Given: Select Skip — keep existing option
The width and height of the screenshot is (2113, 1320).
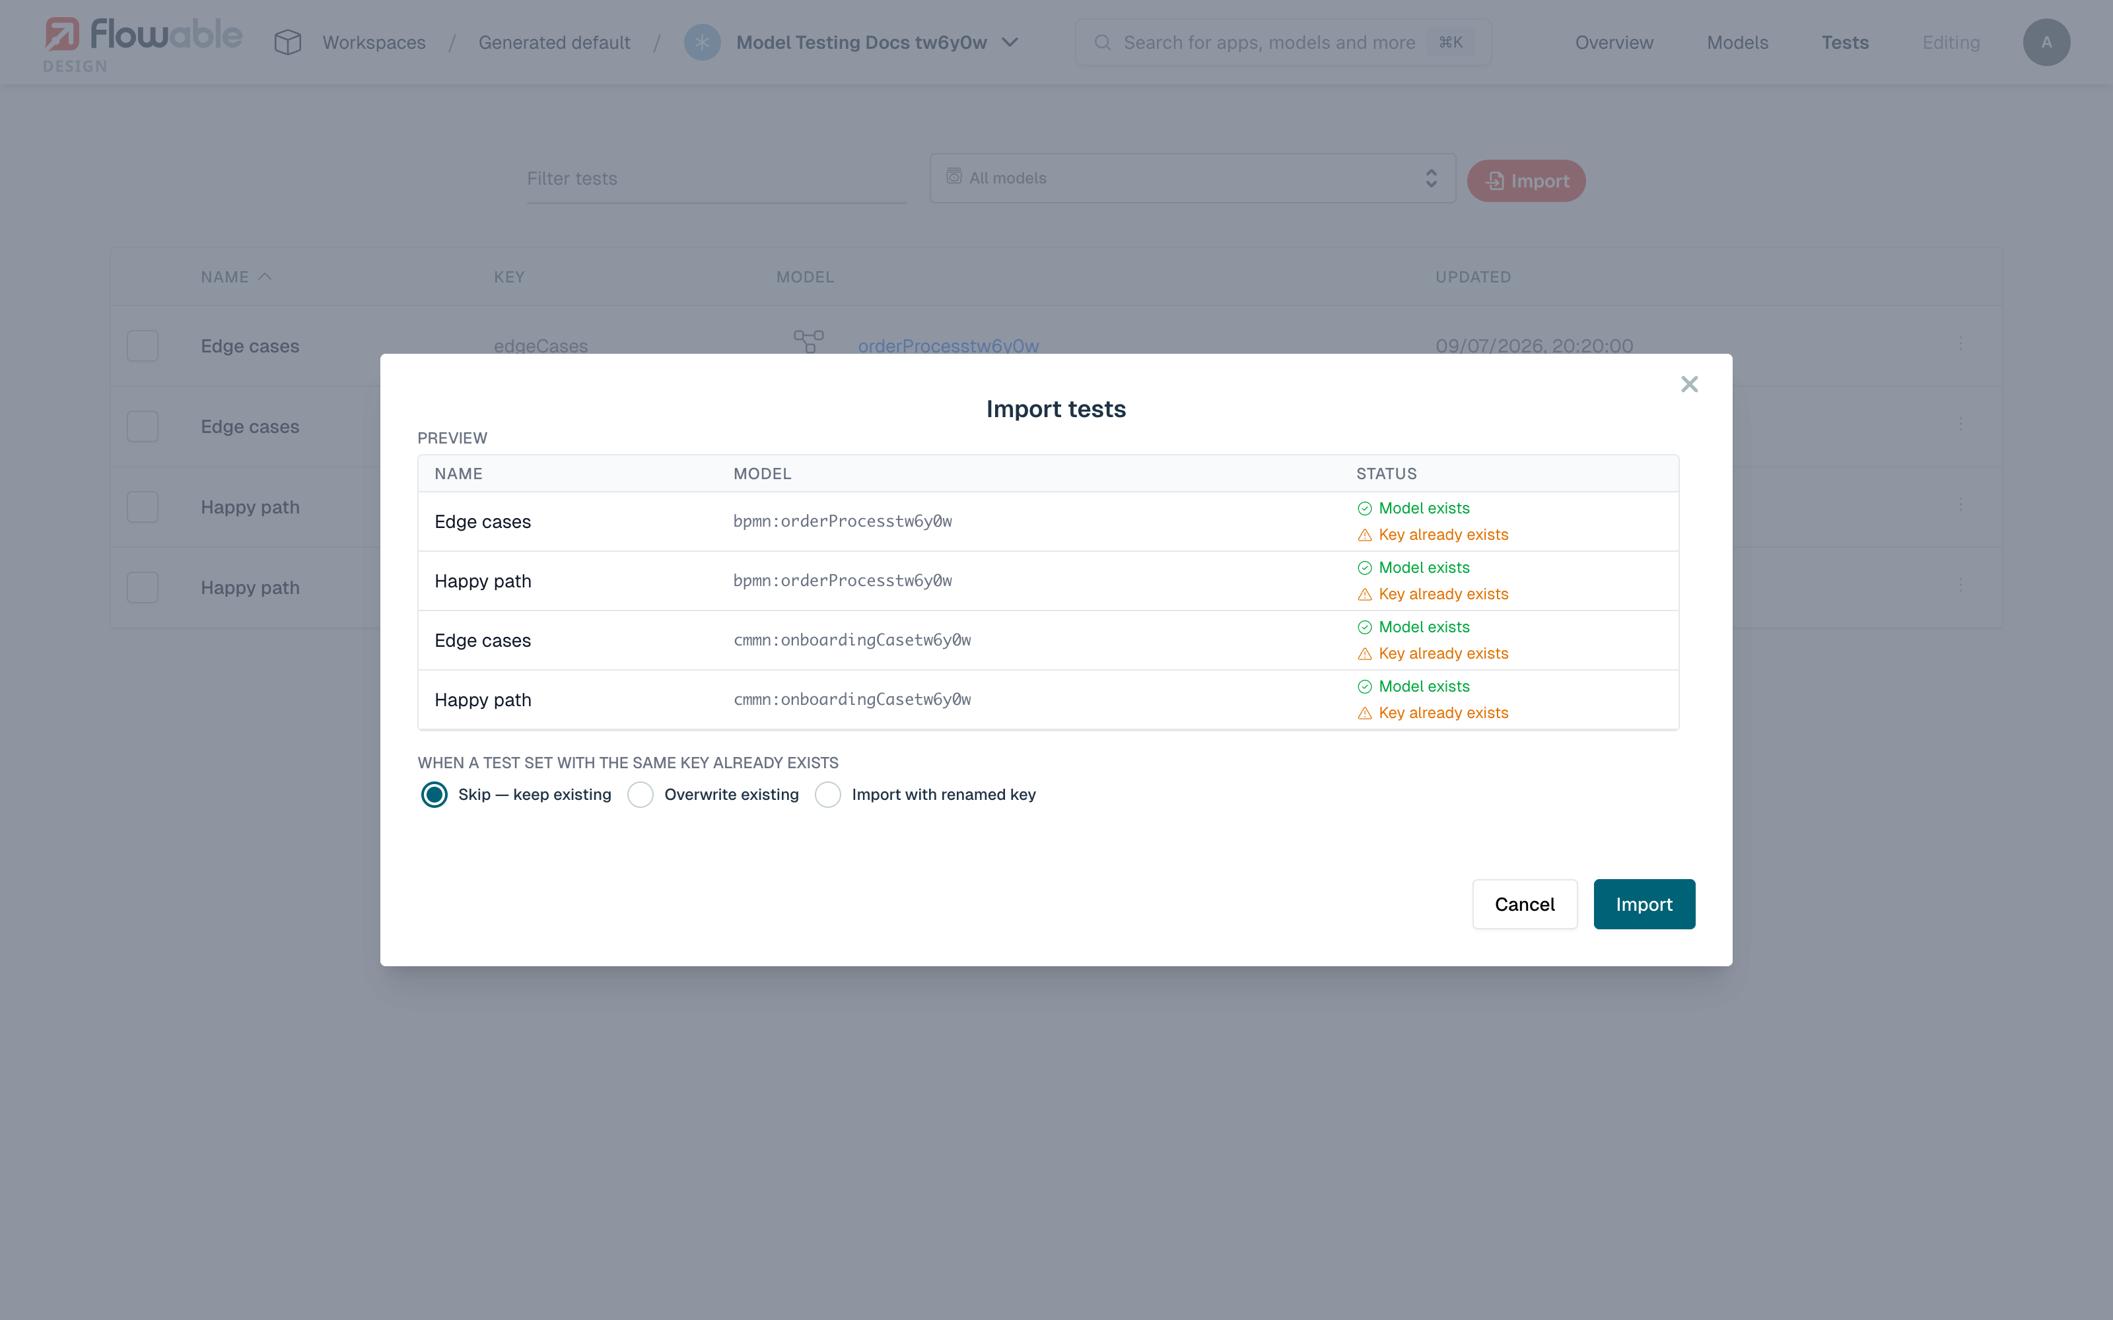Looking at the screenshot, I should (x=434, y=795).
